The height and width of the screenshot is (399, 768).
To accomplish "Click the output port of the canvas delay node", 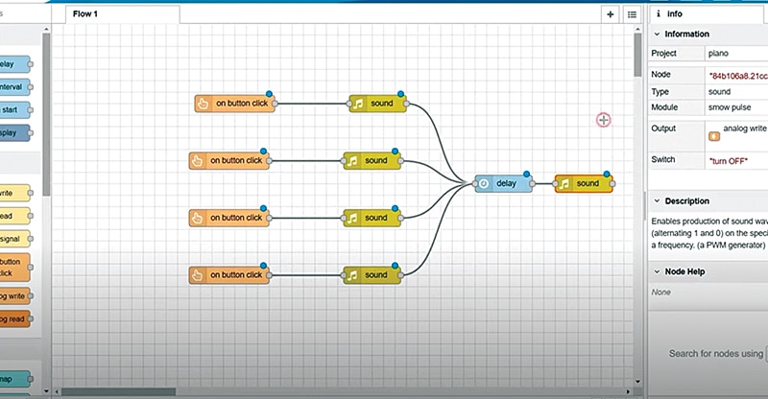I will (533, 184).
